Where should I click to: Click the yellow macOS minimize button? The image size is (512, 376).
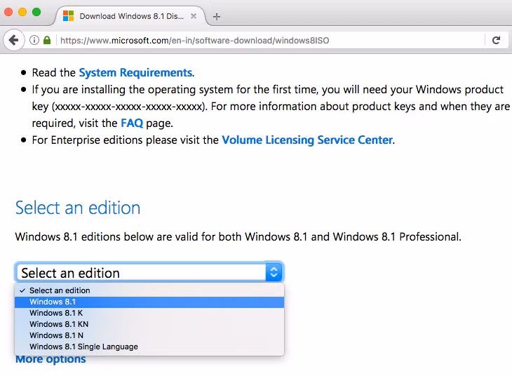coord(22,13)
